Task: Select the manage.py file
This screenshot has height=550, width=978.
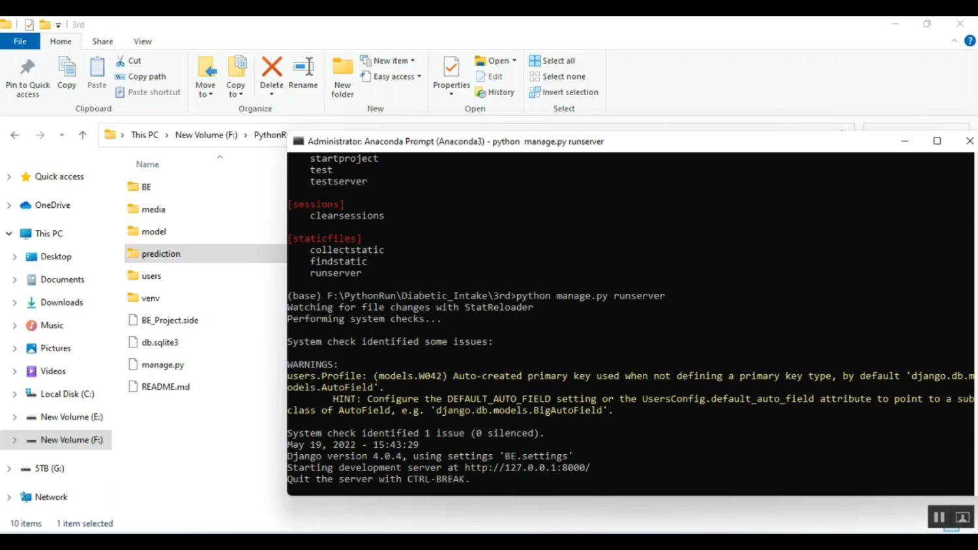Action: (x=162, y=365)
